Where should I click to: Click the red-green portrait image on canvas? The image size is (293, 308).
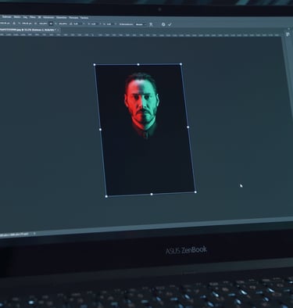[145, 129]
